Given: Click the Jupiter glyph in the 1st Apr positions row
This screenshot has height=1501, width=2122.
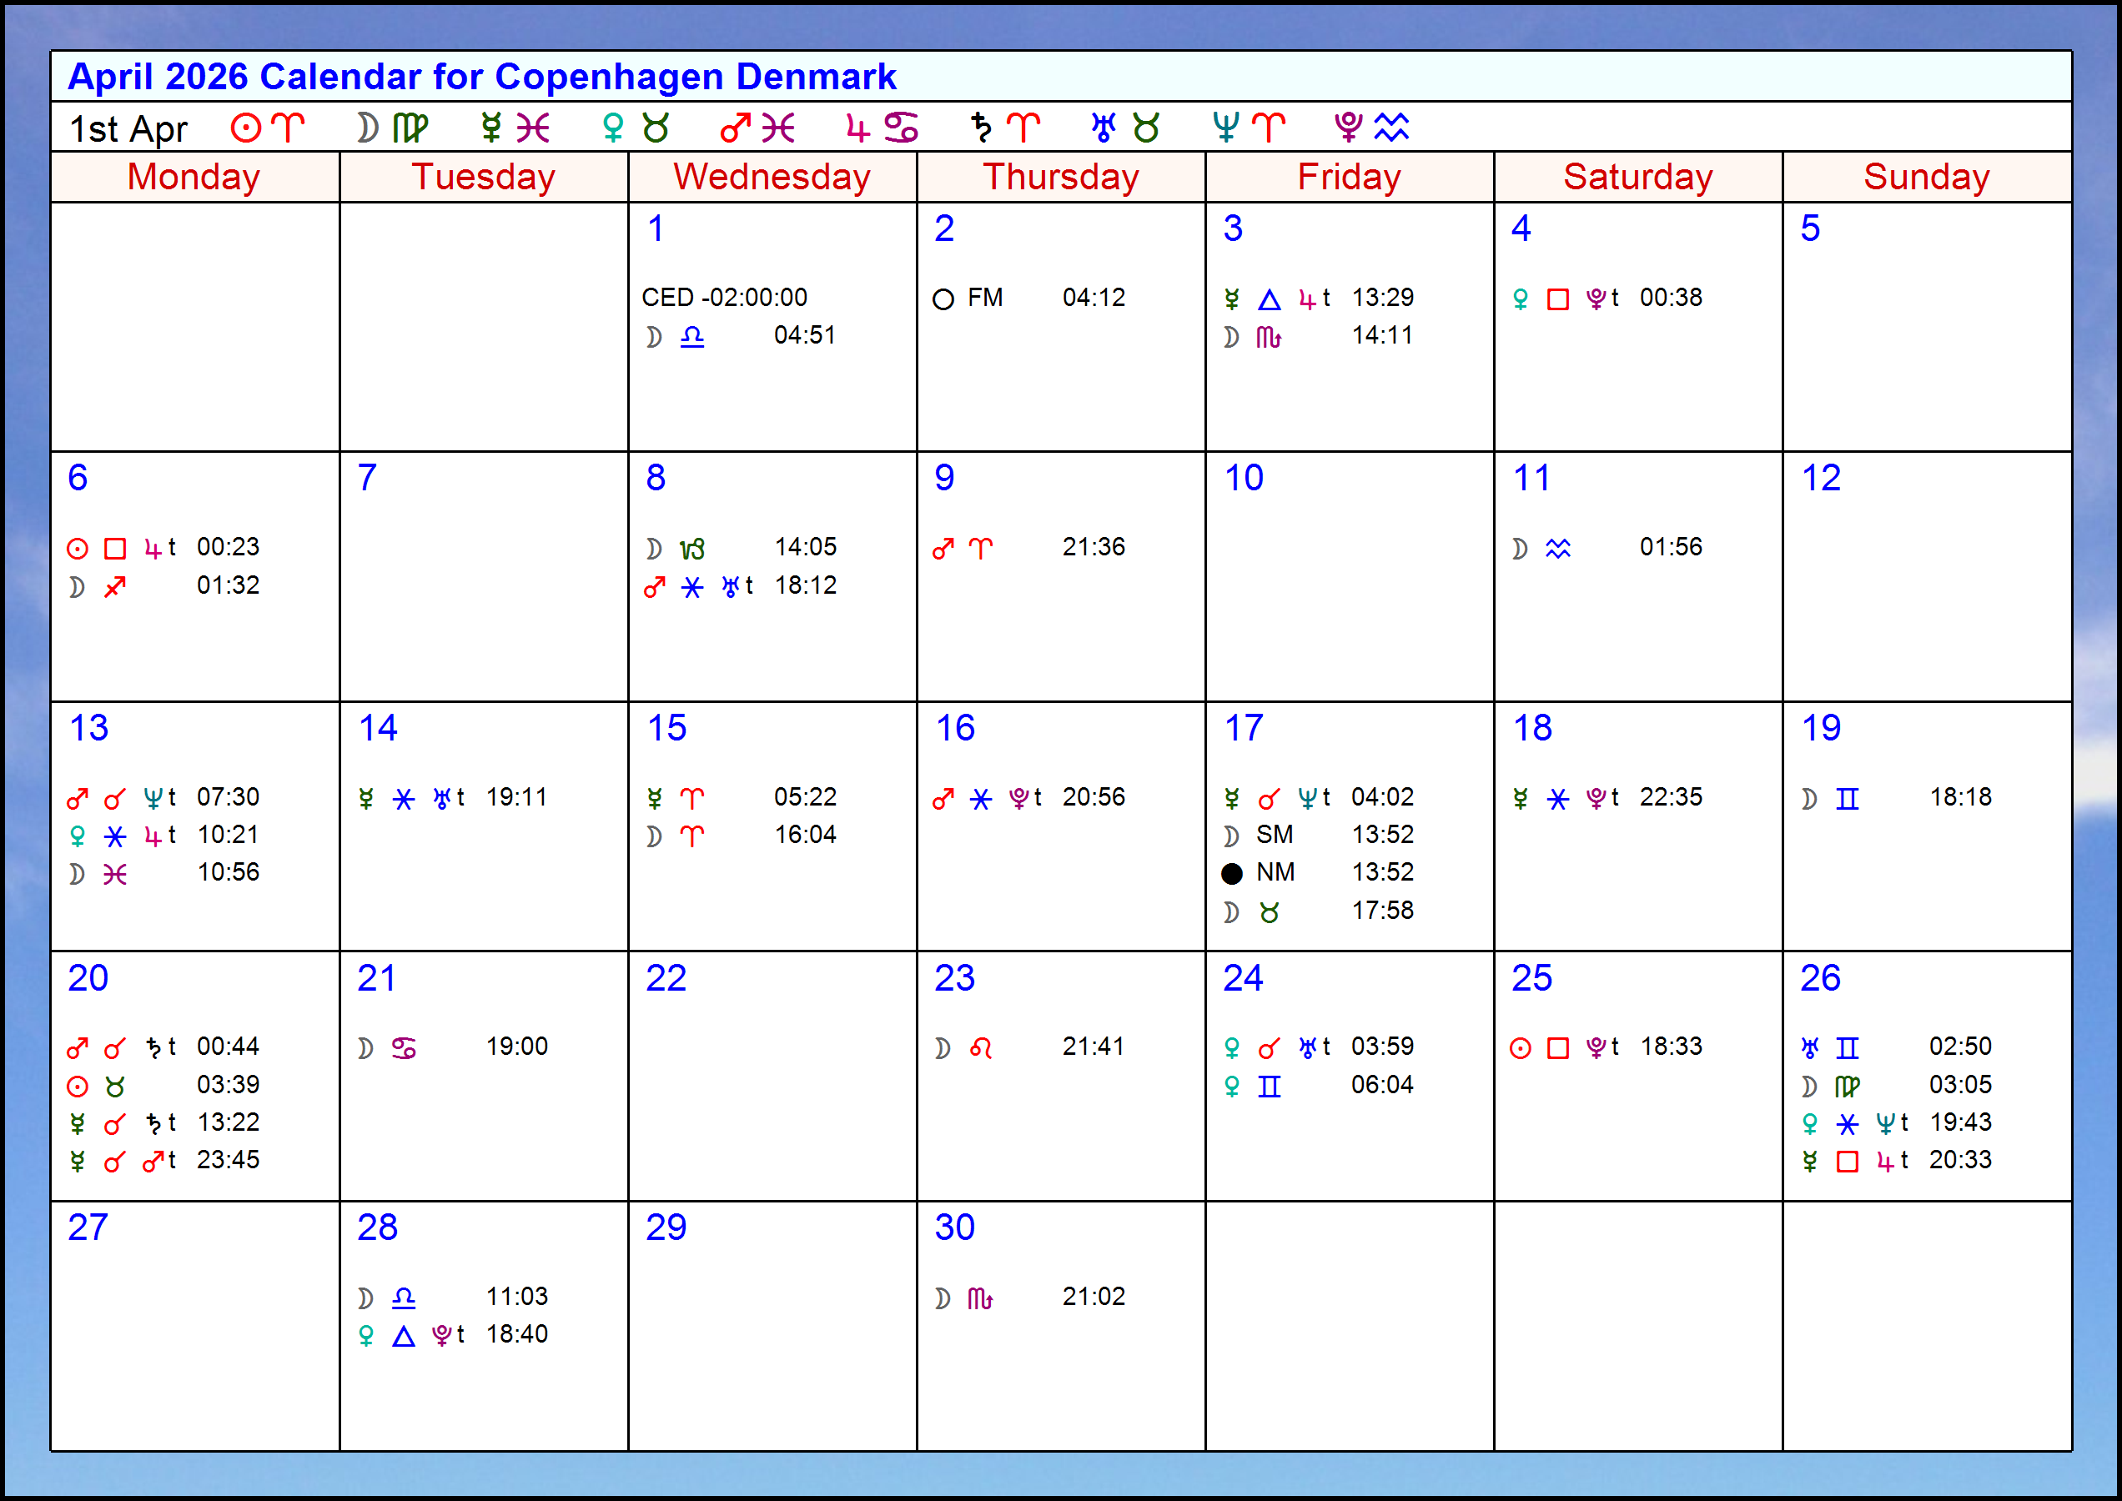Looking at the screenshot, I should tap(858, 128).
